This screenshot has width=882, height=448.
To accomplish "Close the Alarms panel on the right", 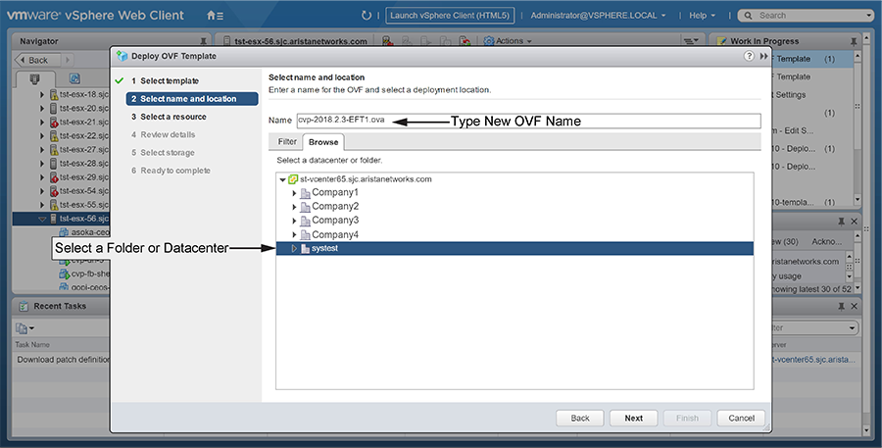I will coord(854,222).
